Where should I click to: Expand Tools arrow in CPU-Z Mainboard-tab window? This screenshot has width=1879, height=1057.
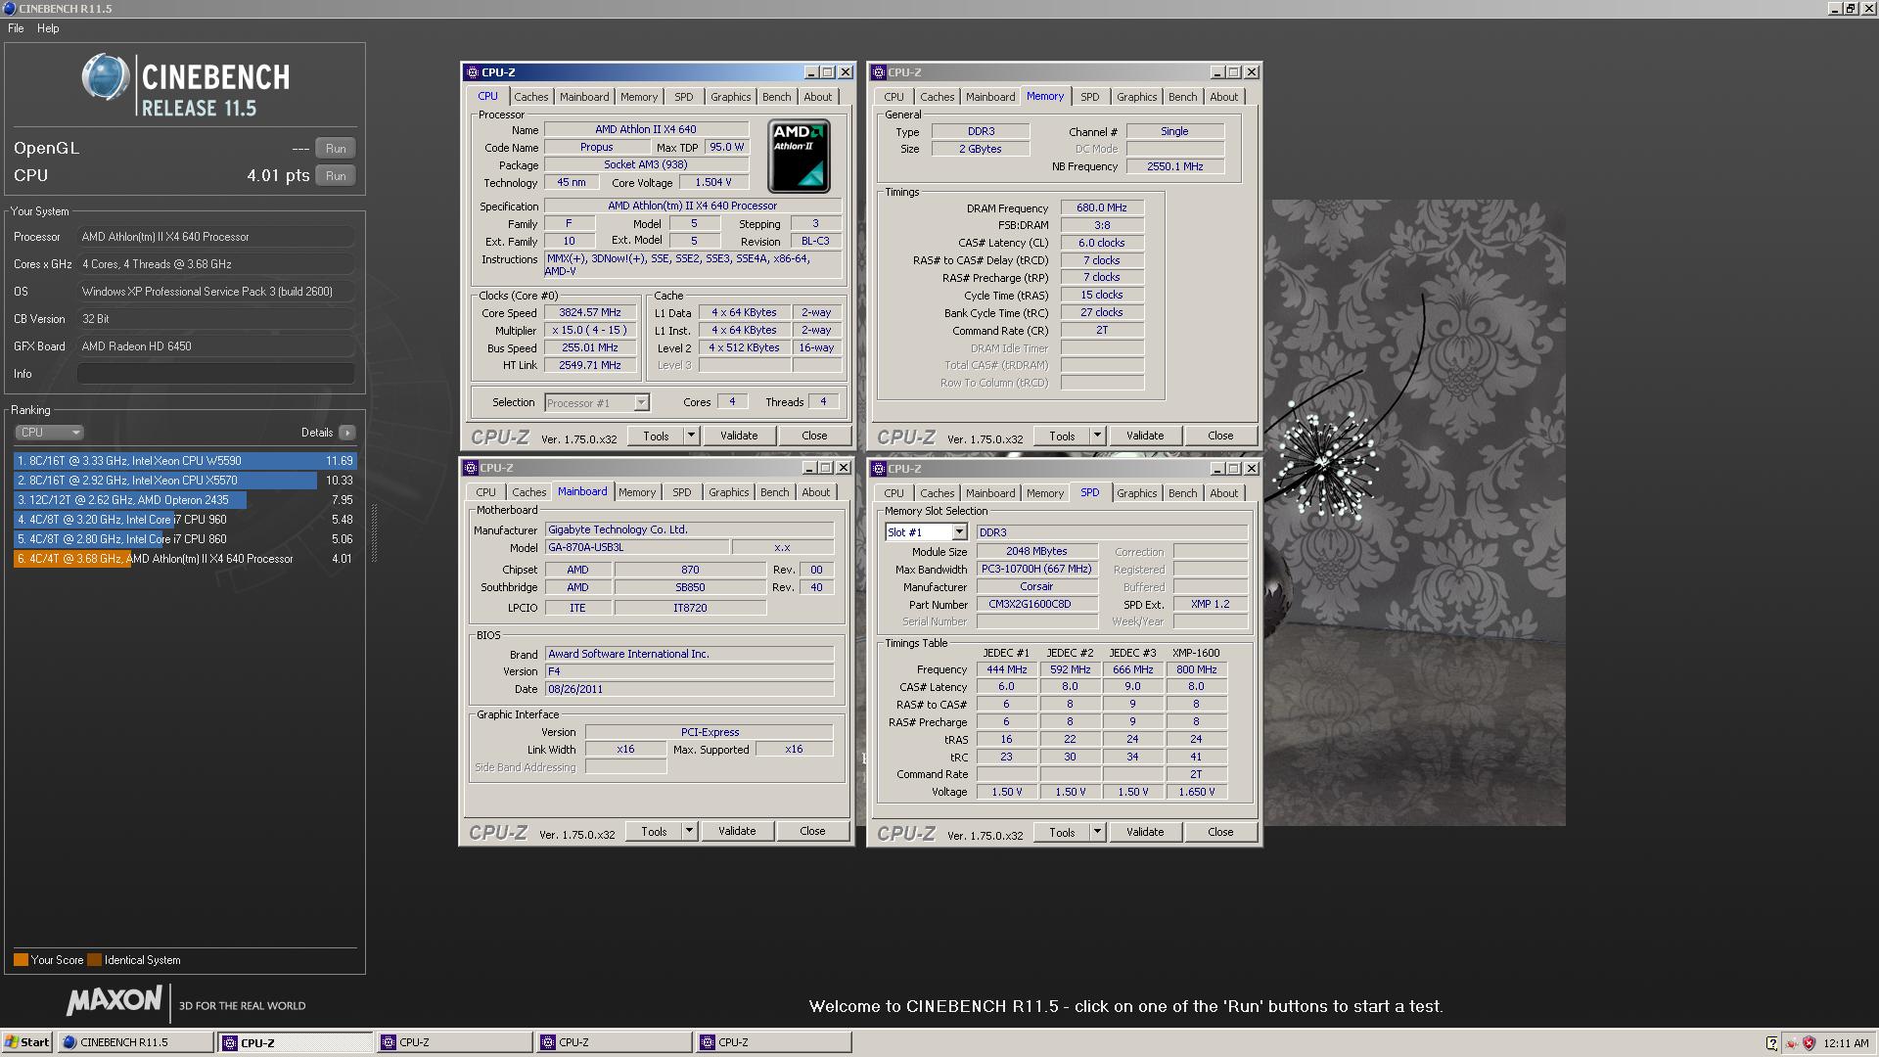(689, 831)
